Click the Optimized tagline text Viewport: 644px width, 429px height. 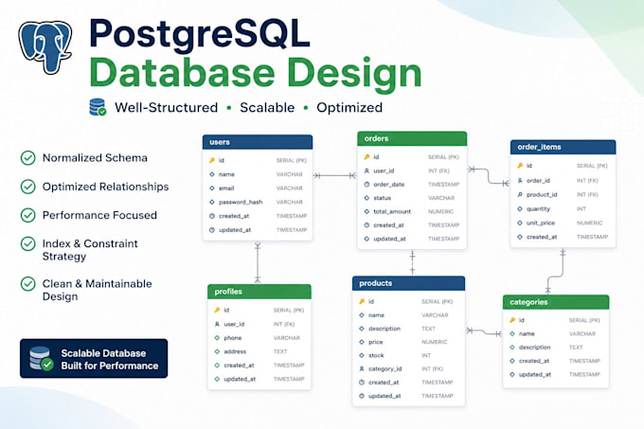pos(349,108)
